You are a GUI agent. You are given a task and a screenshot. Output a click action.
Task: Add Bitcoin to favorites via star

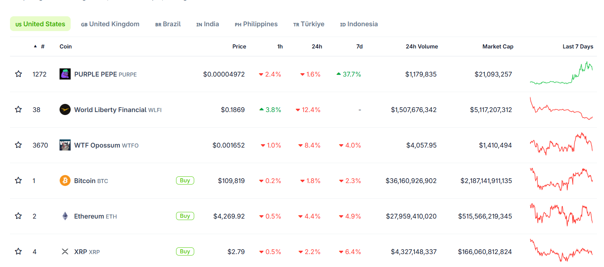click(x=18, y=180)
